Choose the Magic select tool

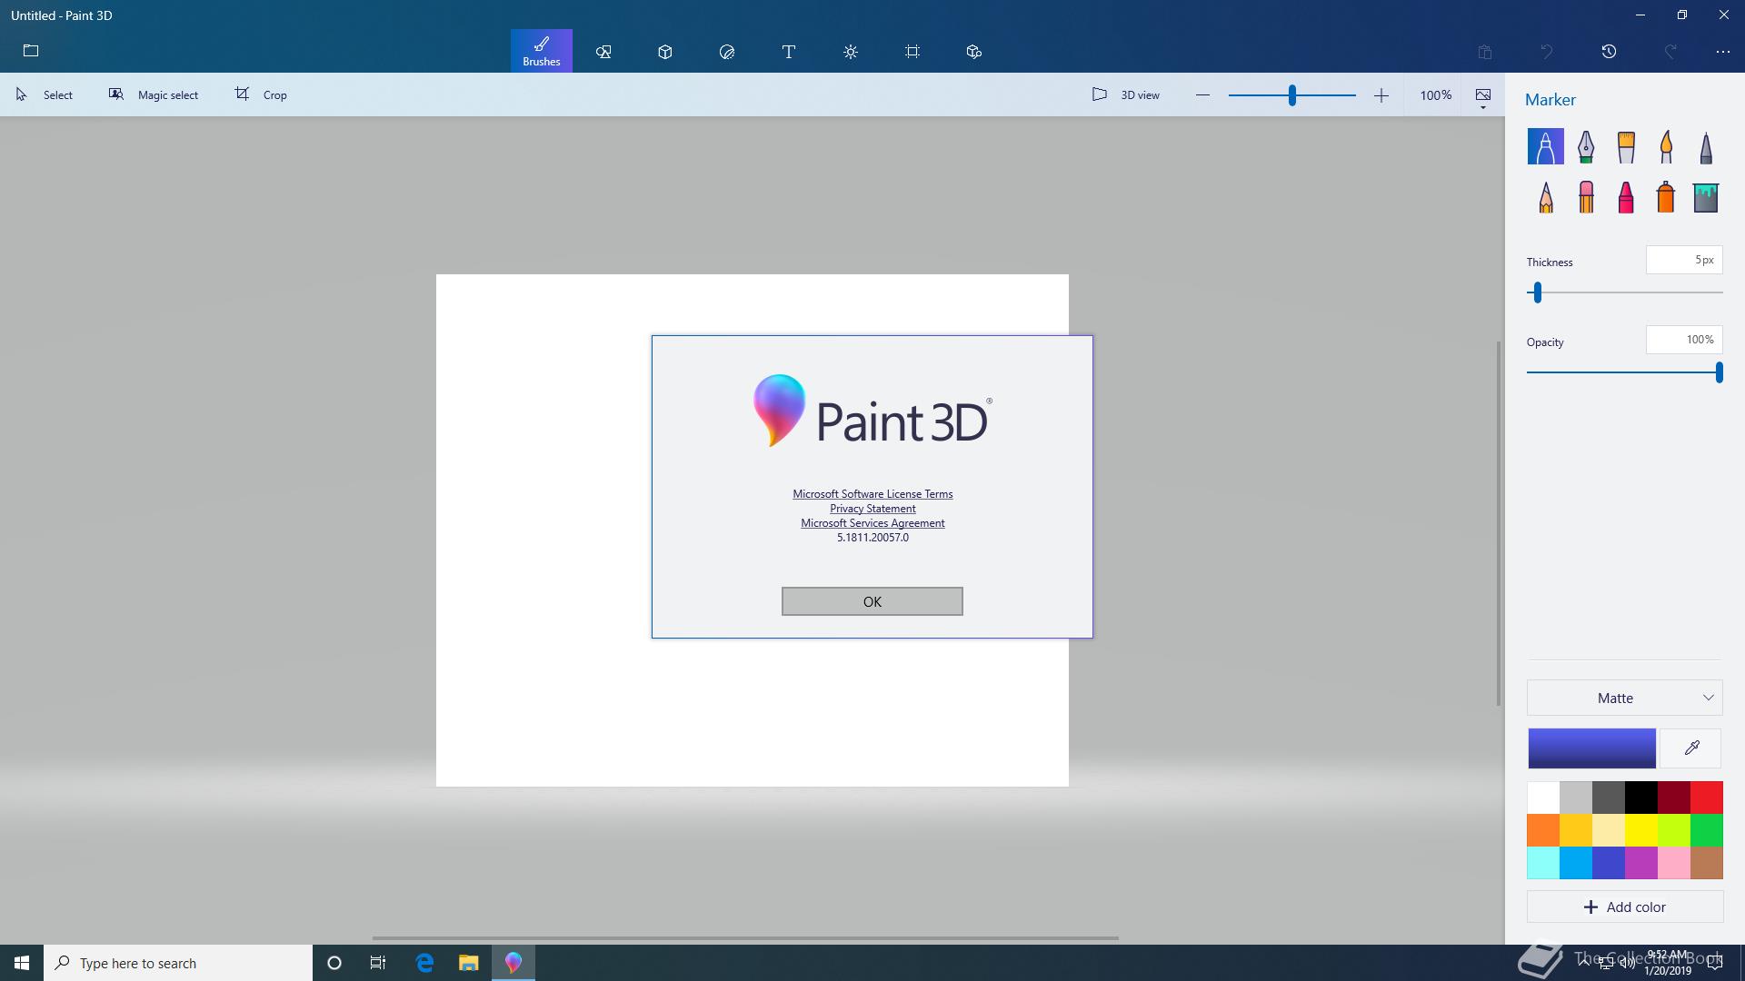pyautogui.click(x=154, y=94)
